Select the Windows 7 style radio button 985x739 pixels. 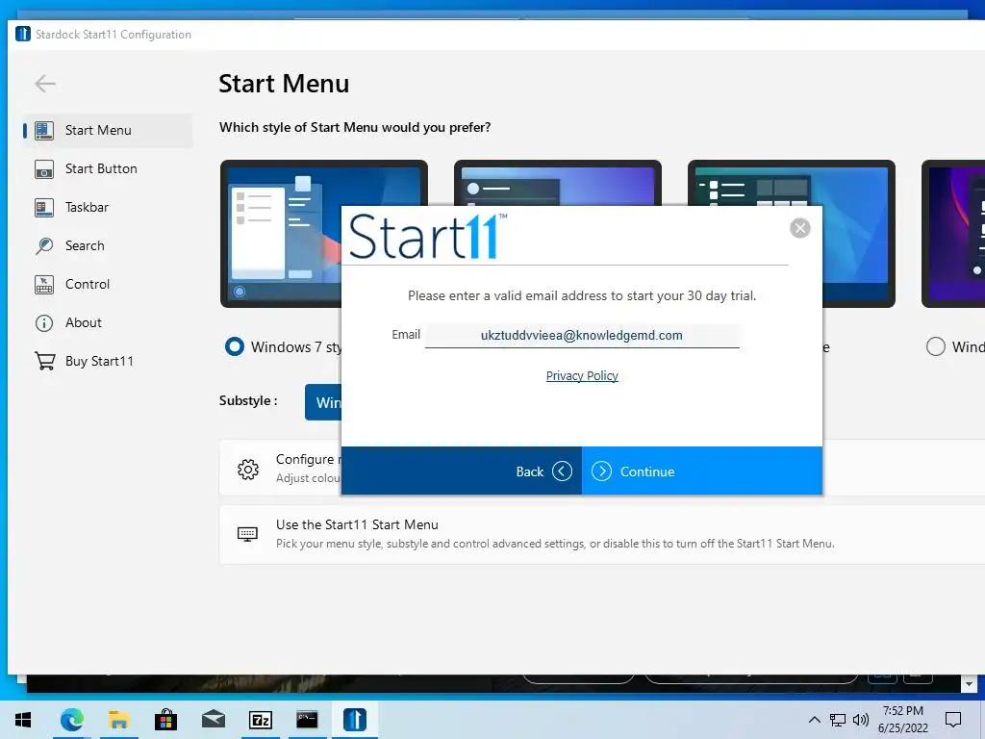235,346
